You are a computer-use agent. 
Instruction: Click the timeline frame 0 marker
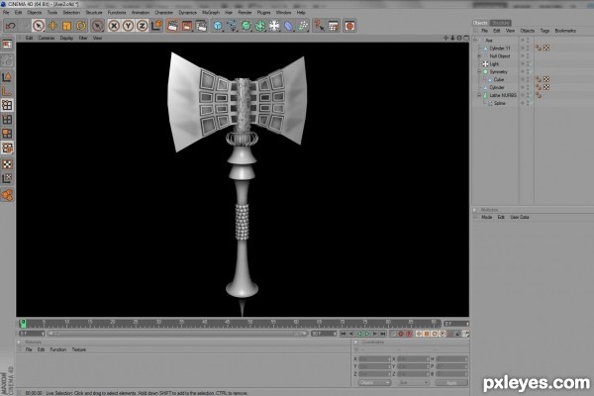(x=23, y=324)
